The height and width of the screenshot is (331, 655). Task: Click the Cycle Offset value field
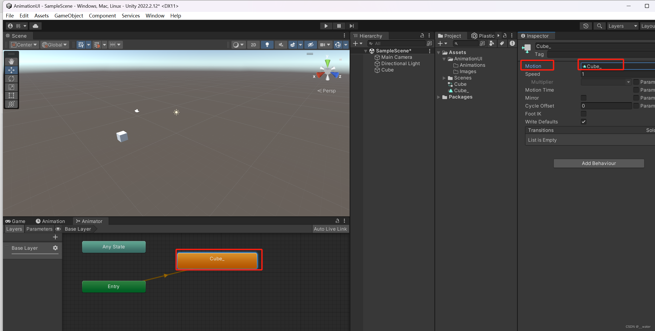coord(606,106)
